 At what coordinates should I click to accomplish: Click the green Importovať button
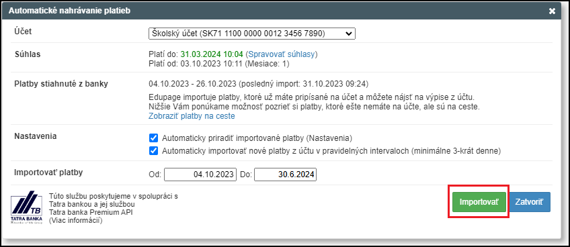point(479,202)
